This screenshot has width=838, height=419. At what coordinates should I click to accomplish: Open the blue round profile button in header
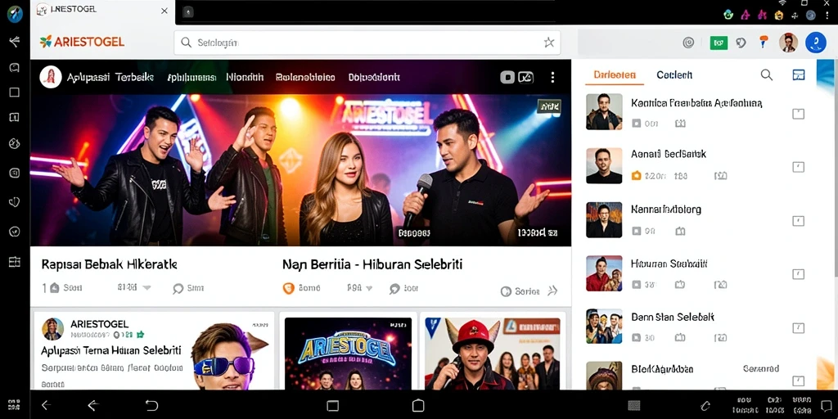click(x=816, y=43)
